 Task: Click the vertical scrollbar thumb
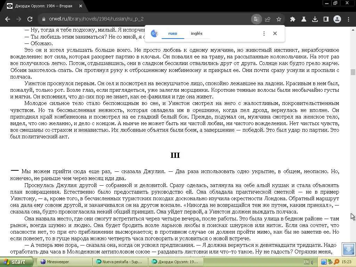[x=353, y=72]
